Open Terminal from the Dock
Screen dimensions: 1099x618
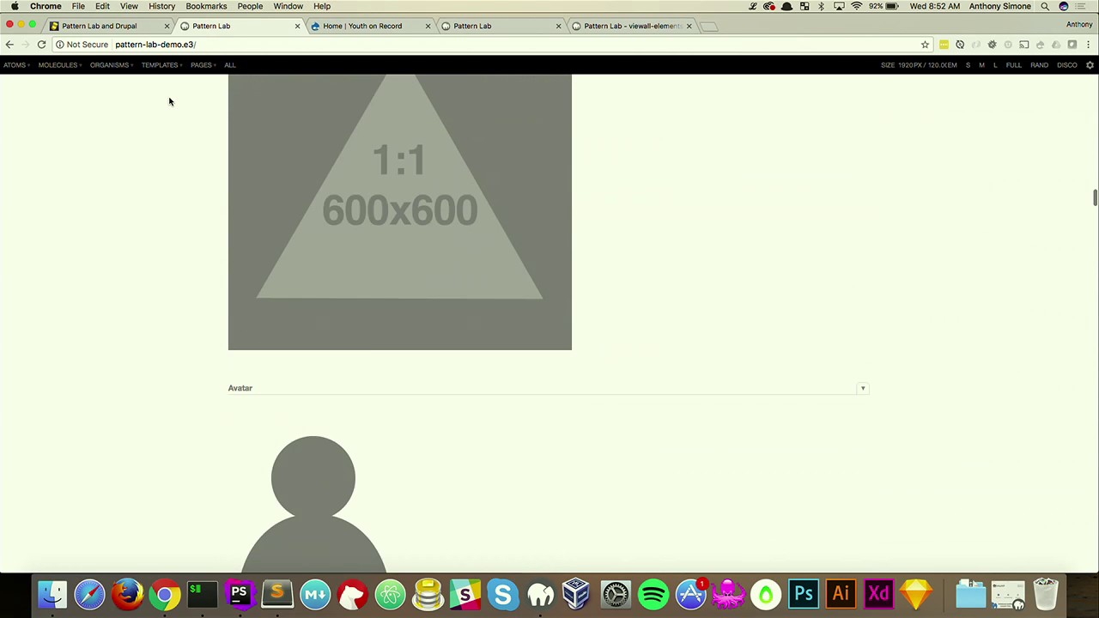[202, 594]
